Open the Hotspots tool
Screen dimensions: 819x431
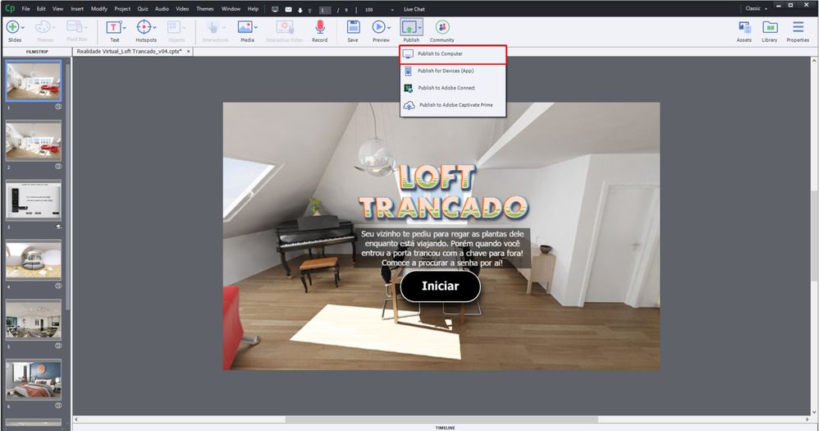click(145, 27)
